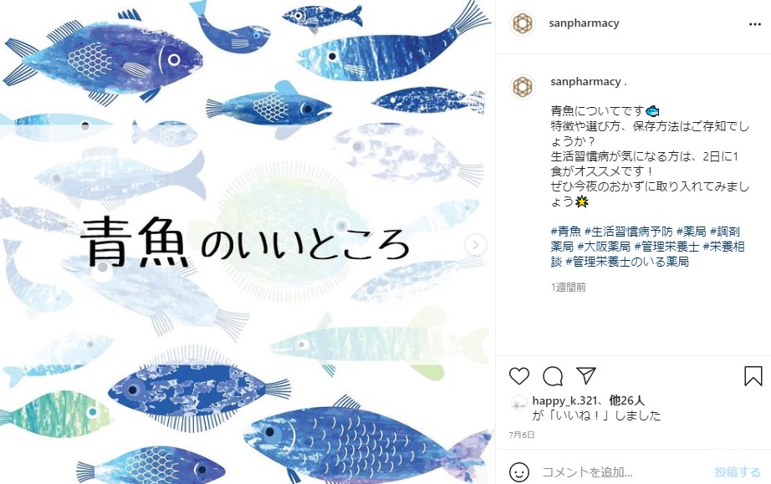The height and width of the screenshot is (484, 771).
Task: Save post with bookmark icon
Action: pyautogui.click(x=753, y=376)
